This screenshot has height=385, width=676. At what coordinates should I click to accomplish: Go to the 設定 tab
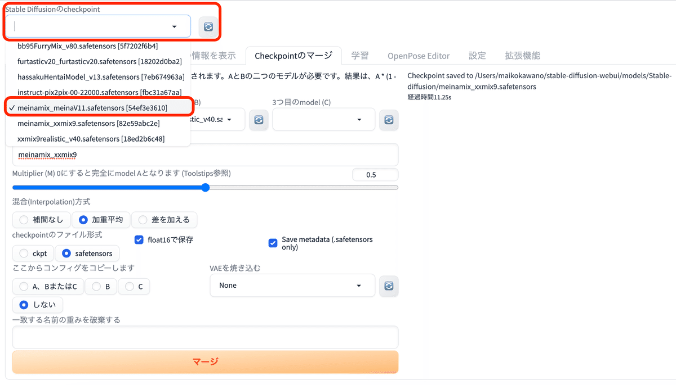tap(477, 56)
